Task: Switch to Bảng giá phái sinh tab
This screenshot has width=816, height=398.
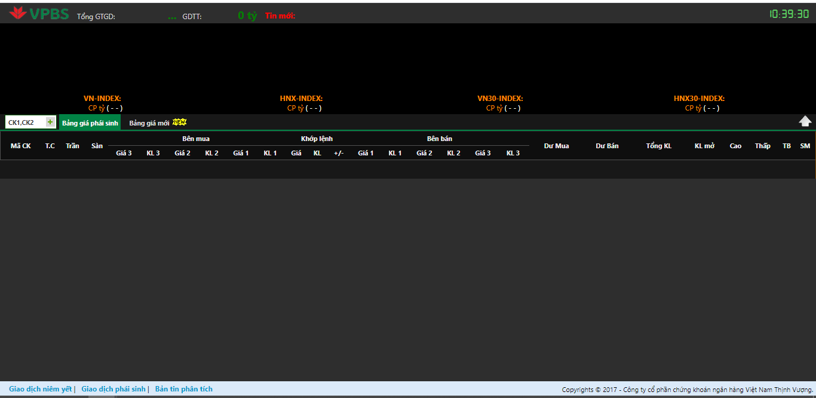Action: coord(90,123)
